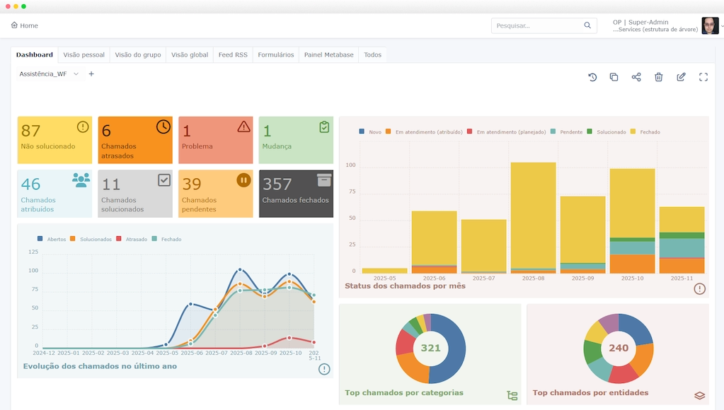Open the share dashboard icon
Viewport: 724px width, 410px height.
[636, 77]
